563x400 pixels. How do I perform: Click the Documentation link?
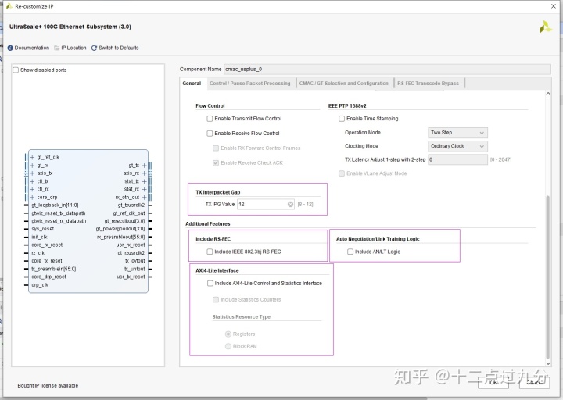click(31, 48)
